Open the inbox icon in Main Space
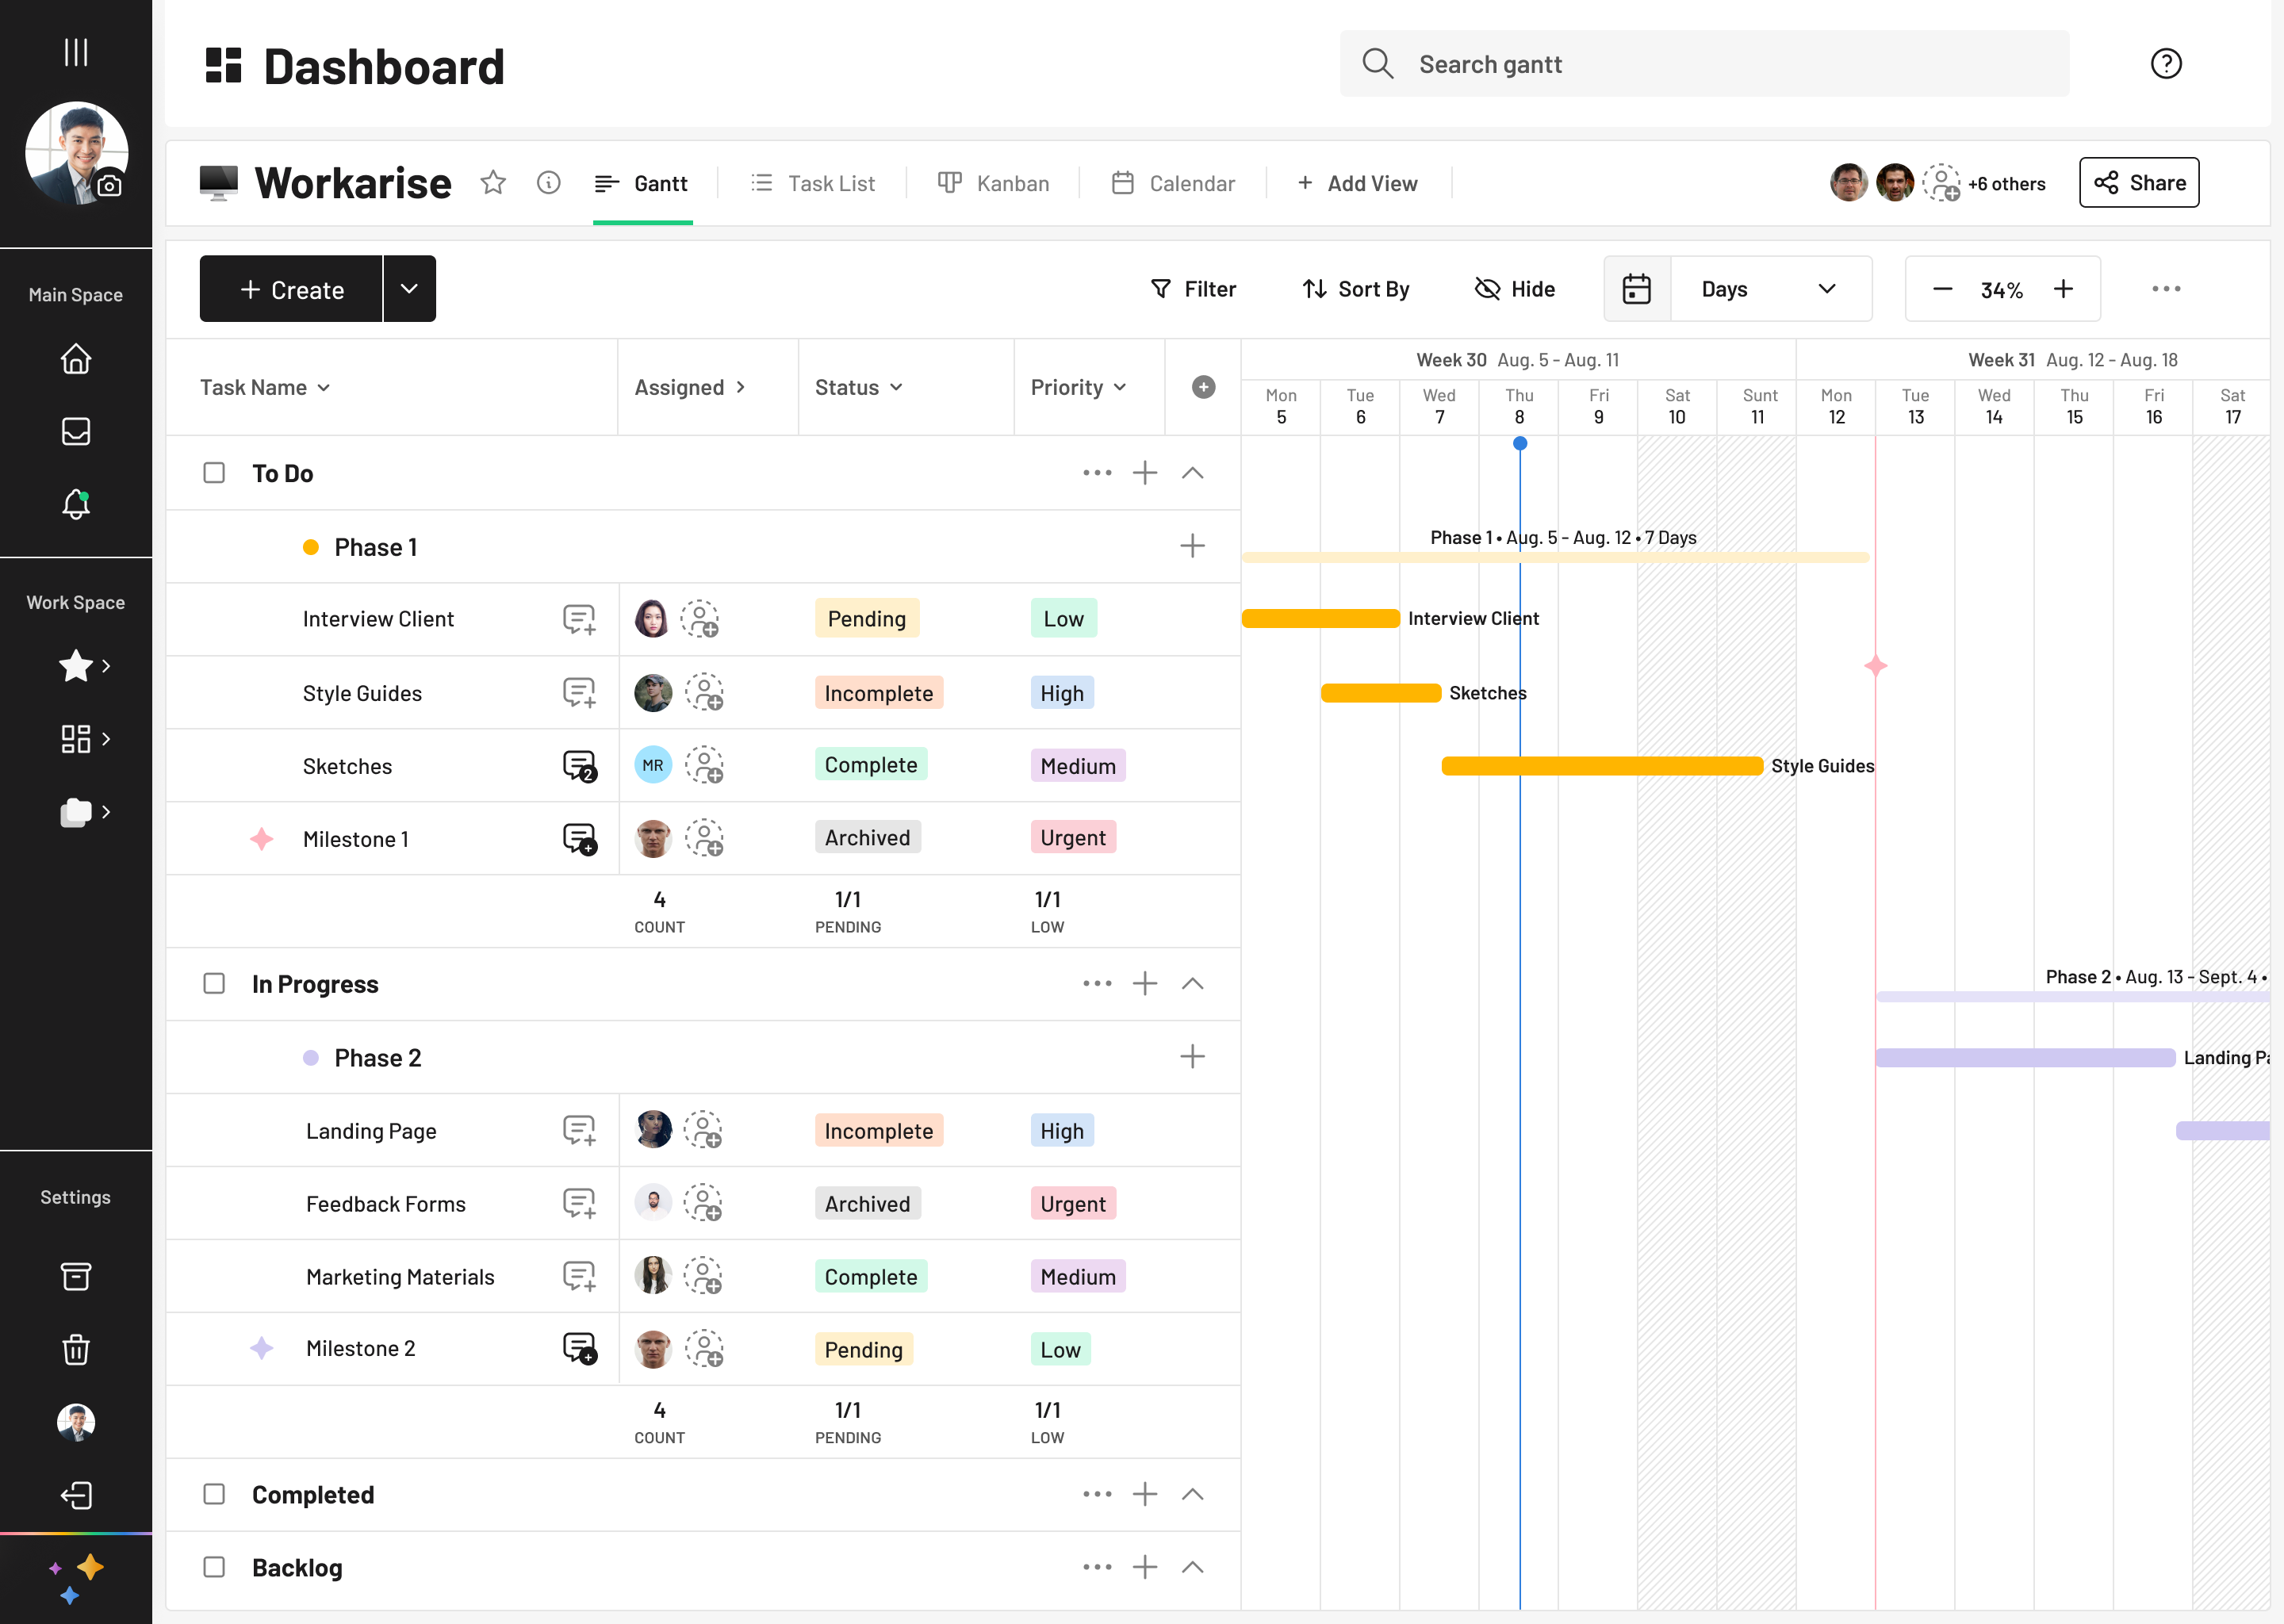Image resolution: width=2284 pixels, height=1624 pixels. tap(76, 431)
